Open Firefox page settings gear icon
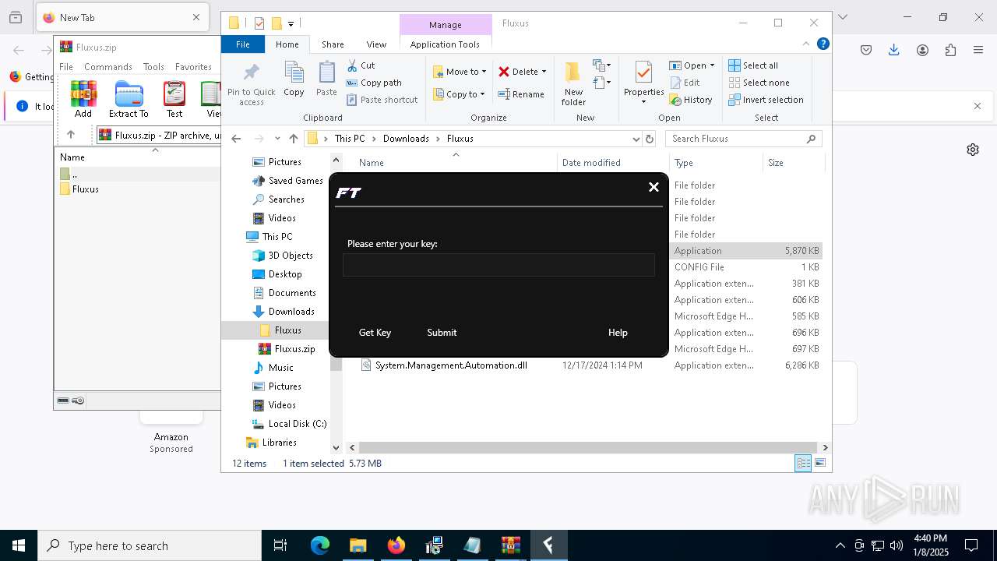The height and width of the screenshot is (561, 997). click(973, 150)
